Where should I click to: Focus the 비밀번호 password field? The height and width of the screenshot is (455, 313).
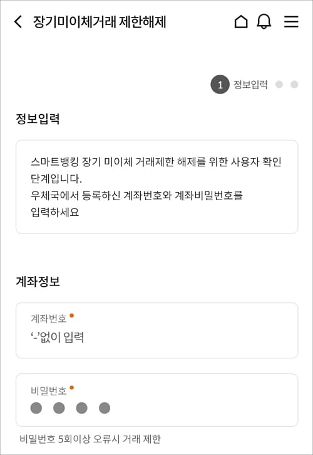point(156,400)
